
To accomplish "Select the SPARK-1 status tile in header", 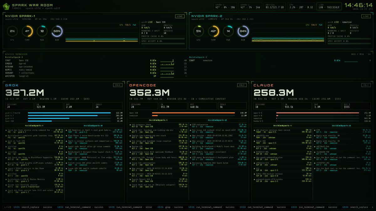I will (226, 6).
